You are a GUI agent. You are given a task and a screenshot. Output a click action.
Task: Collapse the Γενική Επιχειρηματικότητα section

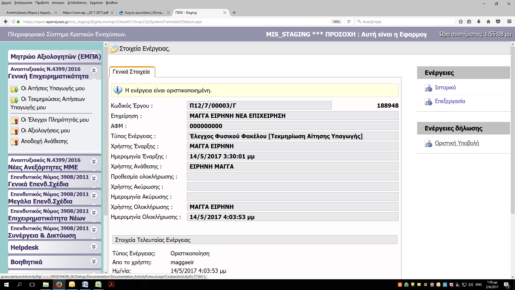click(94, 70)
